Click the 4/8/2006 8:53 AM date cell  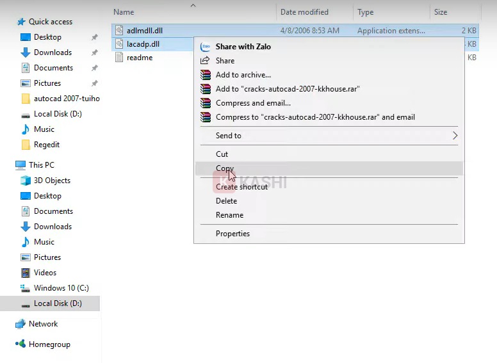click(310, 30)
